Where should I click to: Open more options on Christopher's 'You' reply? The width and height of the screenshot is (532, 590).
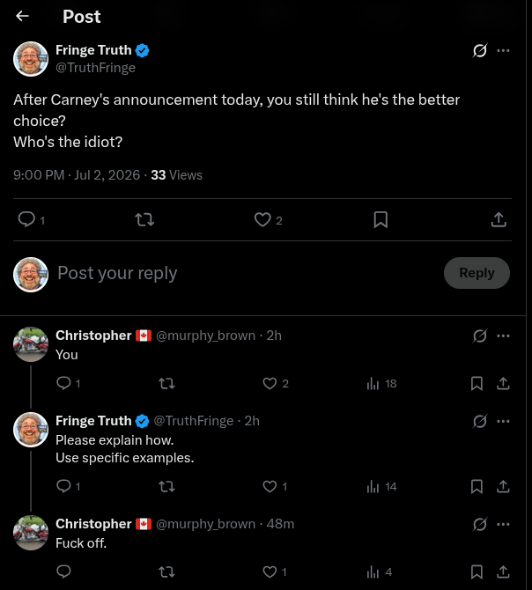(503, 336)
